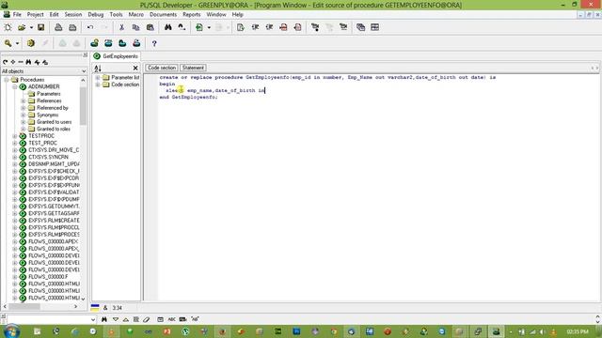Select the GetEmployeeinfo window tab
The height and width of the screenshot is (338, 602).
116,56
